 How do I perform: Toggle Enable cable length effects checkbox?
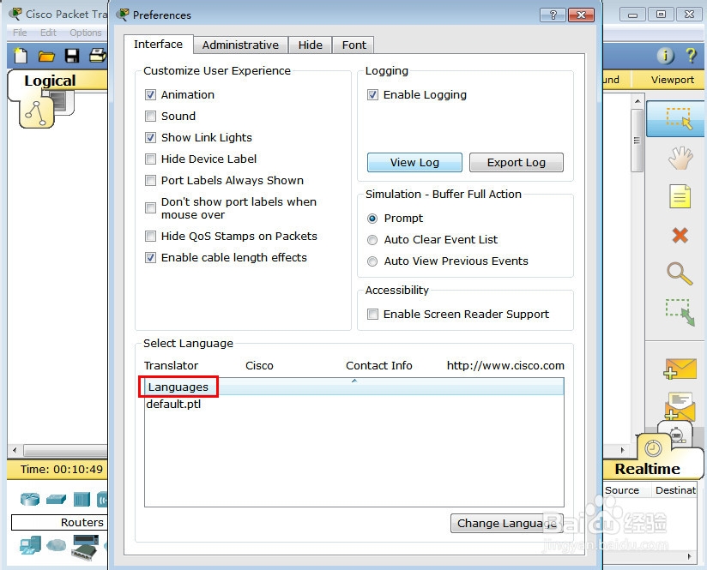[x=150, y=258]
